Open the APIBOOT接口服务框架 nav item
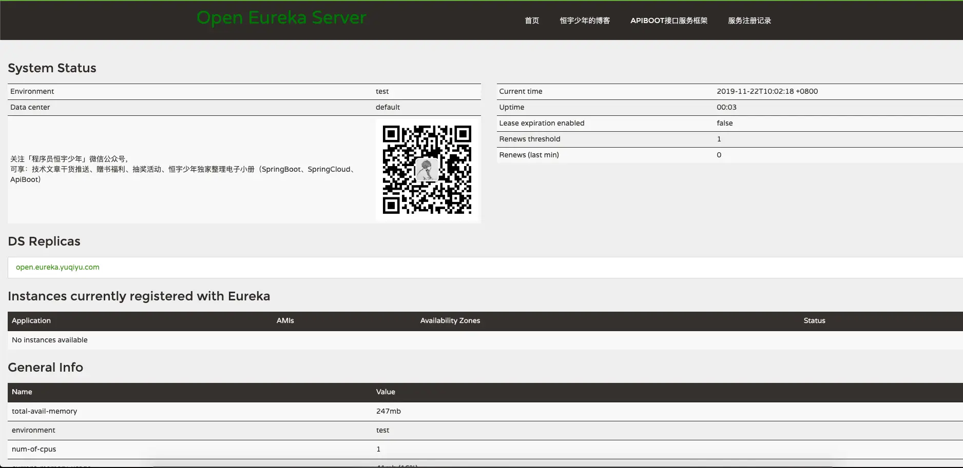Viewport: 963px width, 468px height. pos(669,21)
